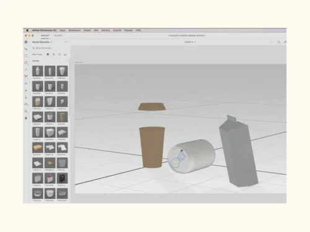Pick the small orange notebook model thumbnail
Screen dimensions: 310x232
pos(50,163)
